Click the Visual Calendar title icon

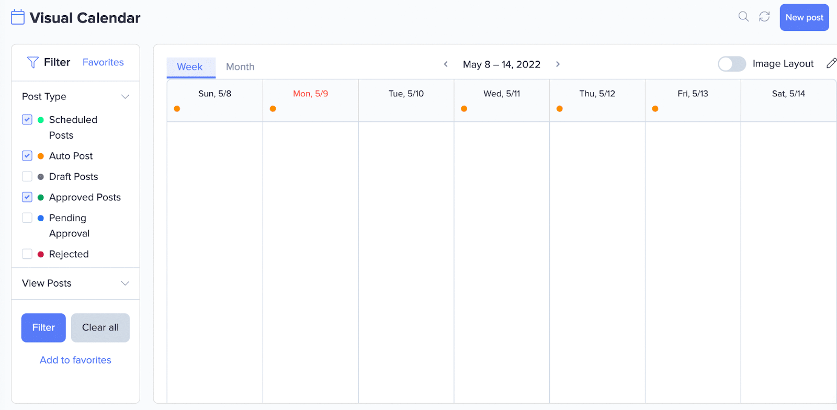click(18, 17)
